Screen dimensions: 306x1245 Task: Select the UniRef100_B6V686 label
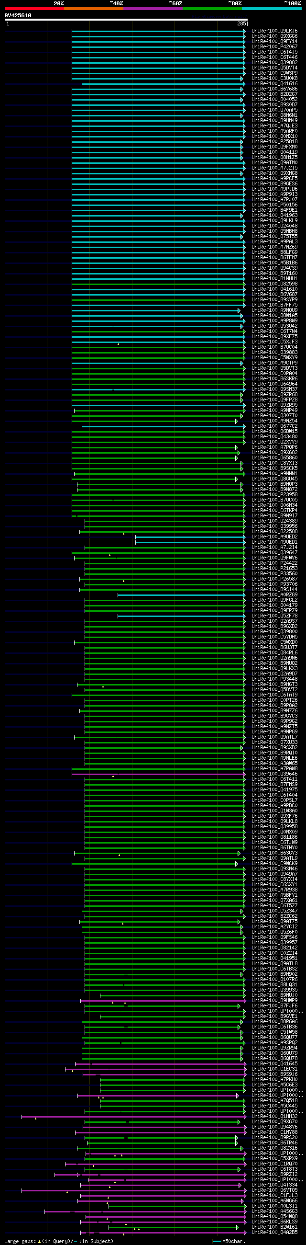pyautogui.click(x=274, y=89)
